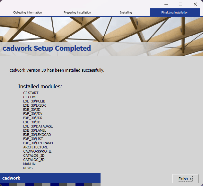This screenshot has height=186, width=203.
Task: Click the installed successfully message
Action: click(57, 70)
